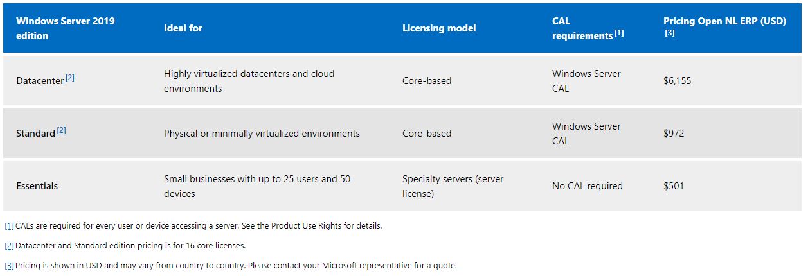Select the 'Windows Server 2019 edition' column header
Viewport: 808px width, 276px height.
pos(66,28)
